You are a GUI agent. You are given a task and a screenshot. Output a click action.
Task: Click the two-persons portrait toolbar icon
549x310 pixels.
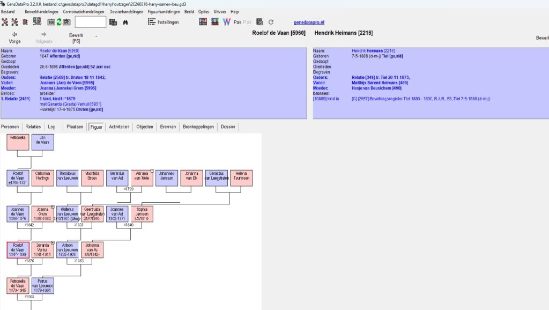pos(37,21)
